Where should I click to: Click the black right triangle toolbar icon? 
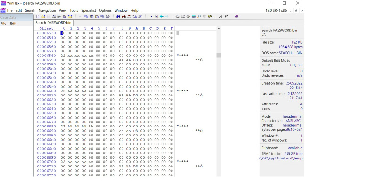pos(226,16)
